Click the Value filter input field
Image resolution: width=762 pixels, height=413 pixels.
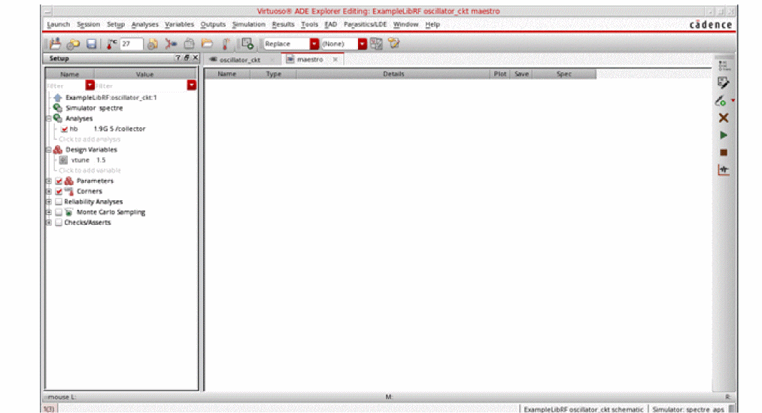click(141, 86)
